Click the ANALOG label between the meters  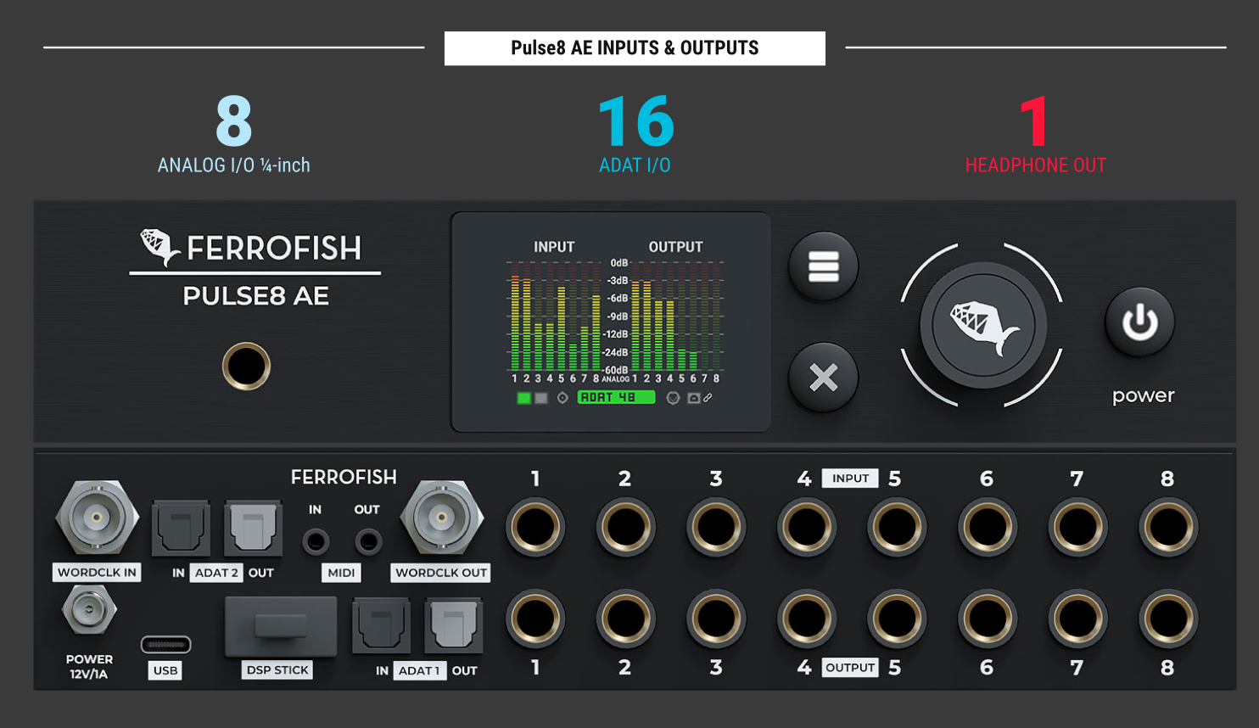pos(616,379)
